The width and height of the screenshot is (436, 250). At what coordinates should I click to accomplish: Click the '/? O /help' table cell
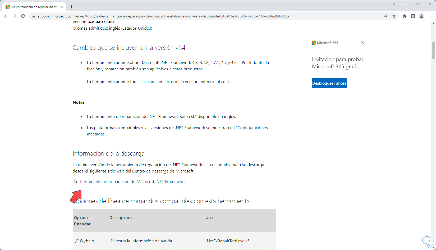tap(85, 241)
